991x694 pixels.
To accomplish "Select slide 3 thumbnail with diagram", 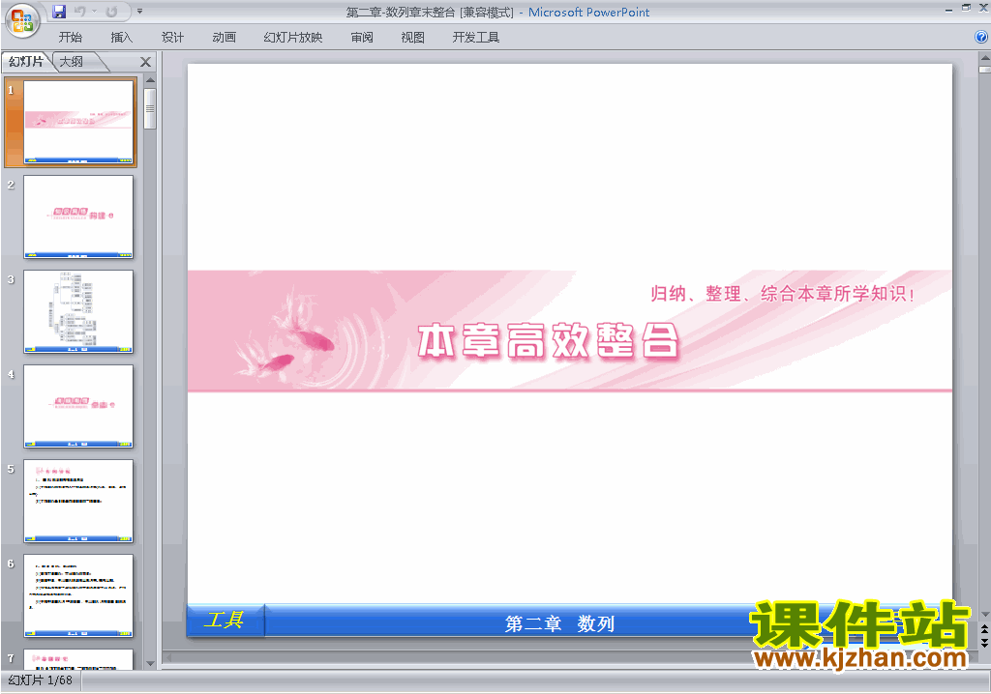I will [x=78, y=311].
